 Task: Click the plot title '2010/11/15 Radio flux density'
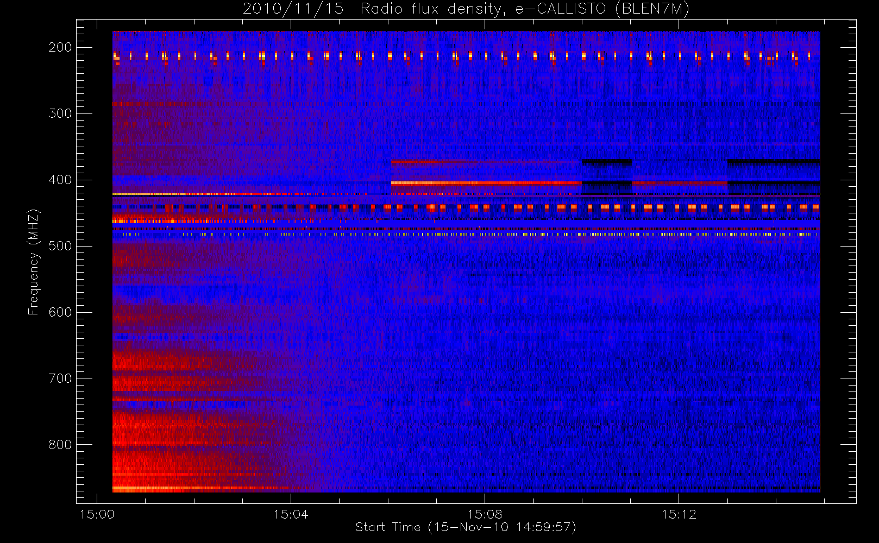pos(466,9)
